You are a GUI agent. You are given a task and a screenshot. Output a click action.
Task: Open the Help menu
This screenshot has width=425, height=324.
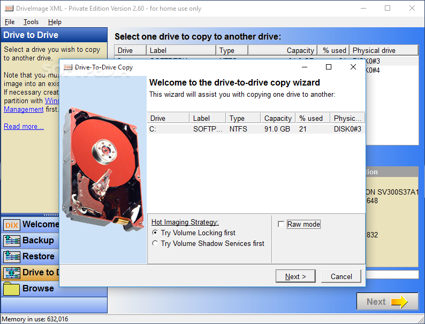tap(55, 22)
